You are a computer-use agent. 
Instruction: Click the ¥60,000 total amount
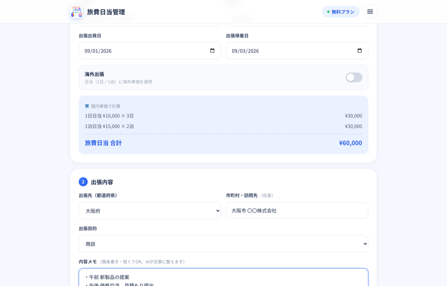pos(351,143)
